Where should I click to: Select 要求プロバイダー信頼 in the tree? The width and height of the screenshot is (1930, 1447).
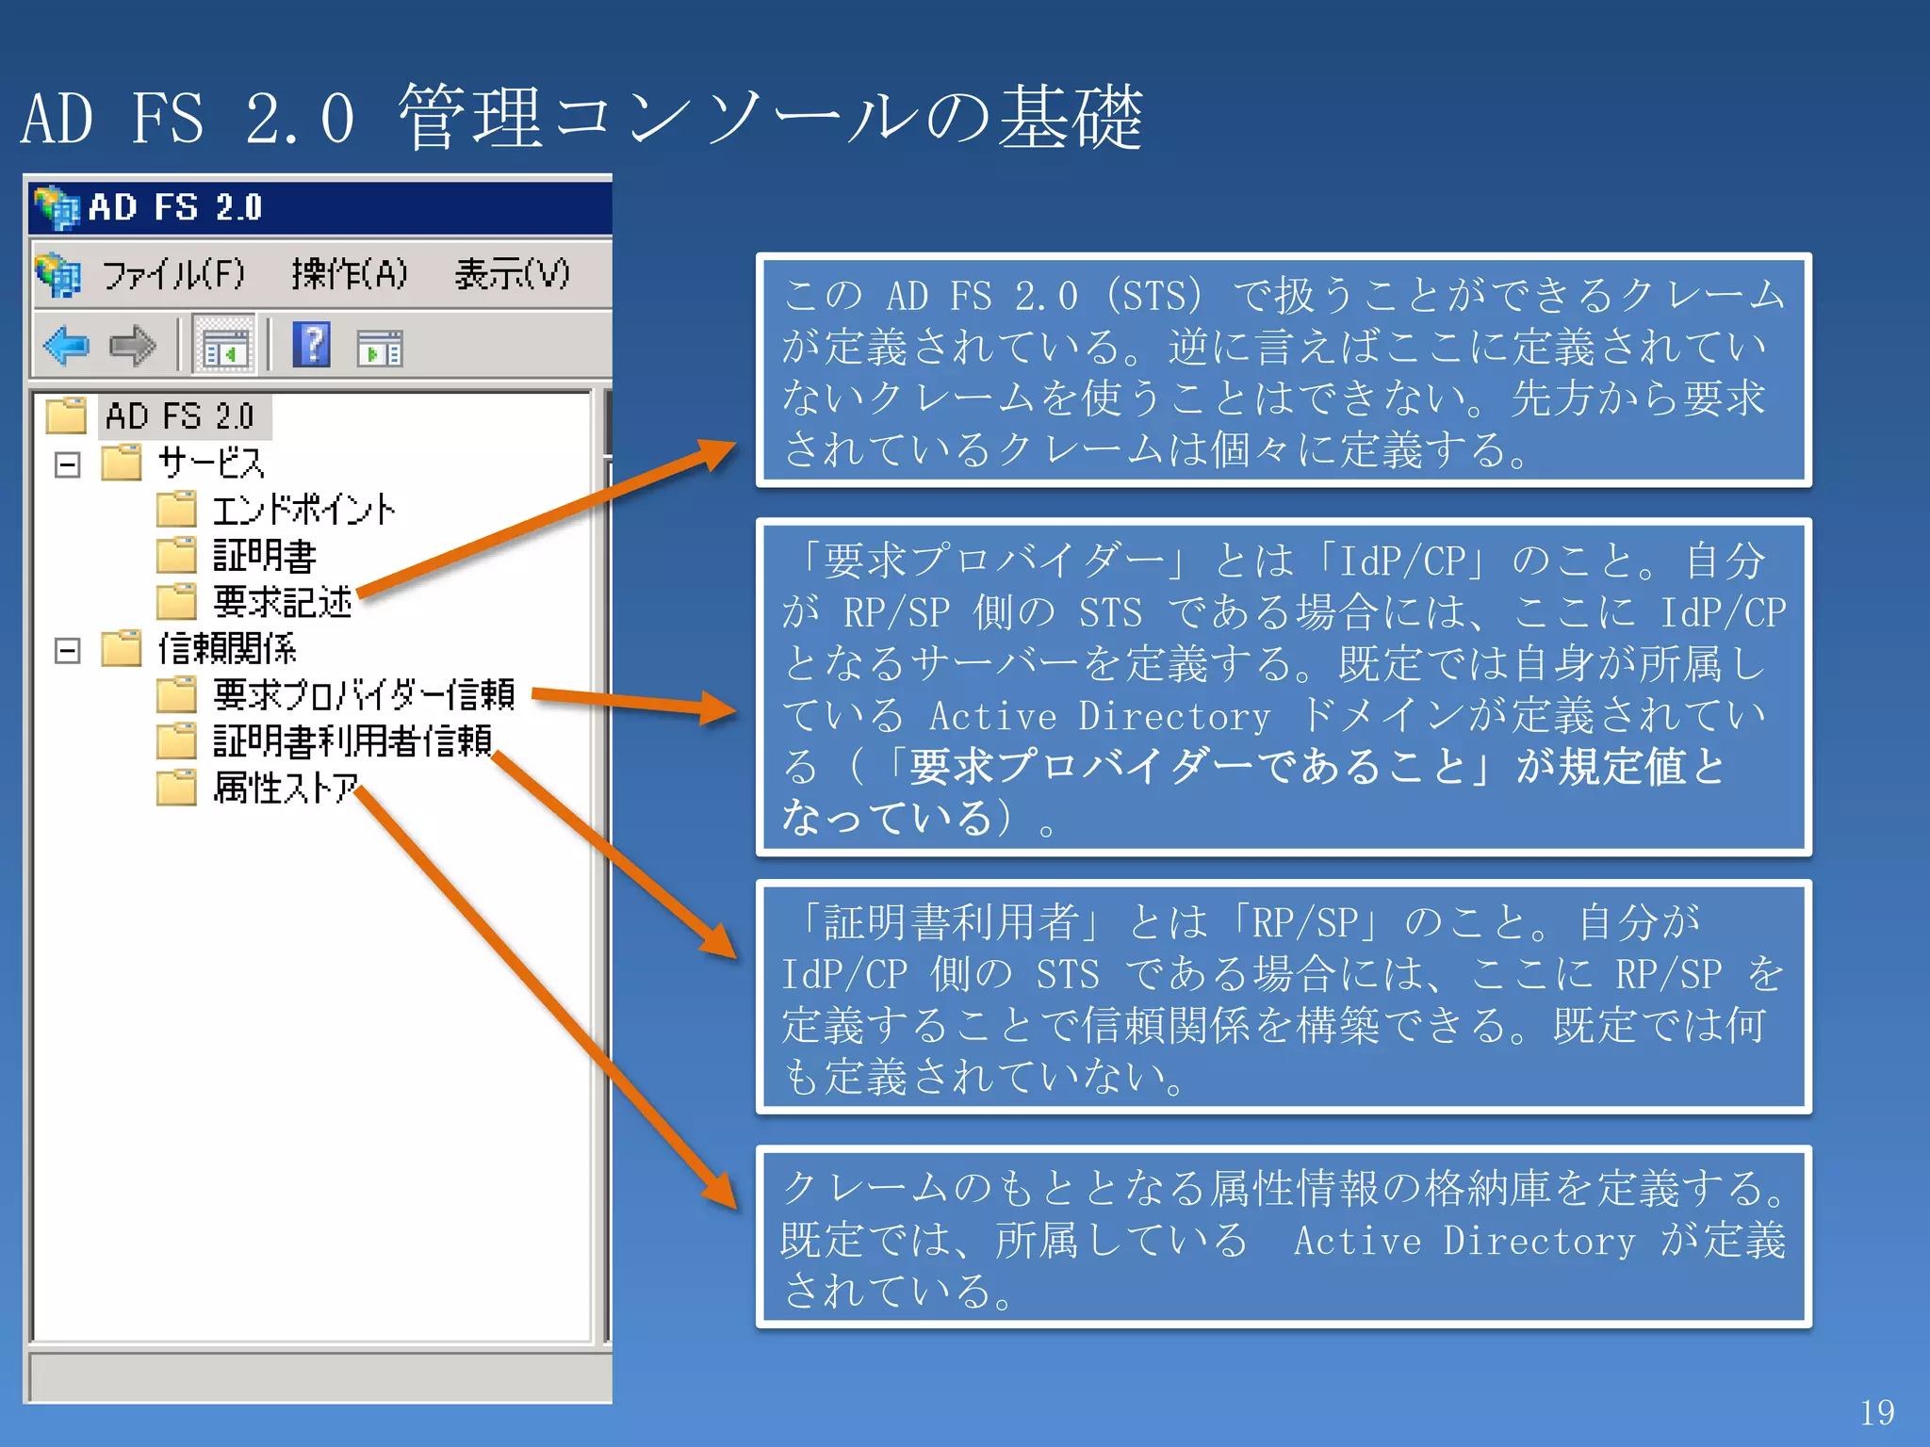(x=363, y=695)
